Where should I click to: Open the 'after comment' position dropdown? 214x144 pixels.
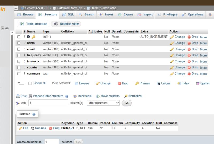click(x=103, y=103)
